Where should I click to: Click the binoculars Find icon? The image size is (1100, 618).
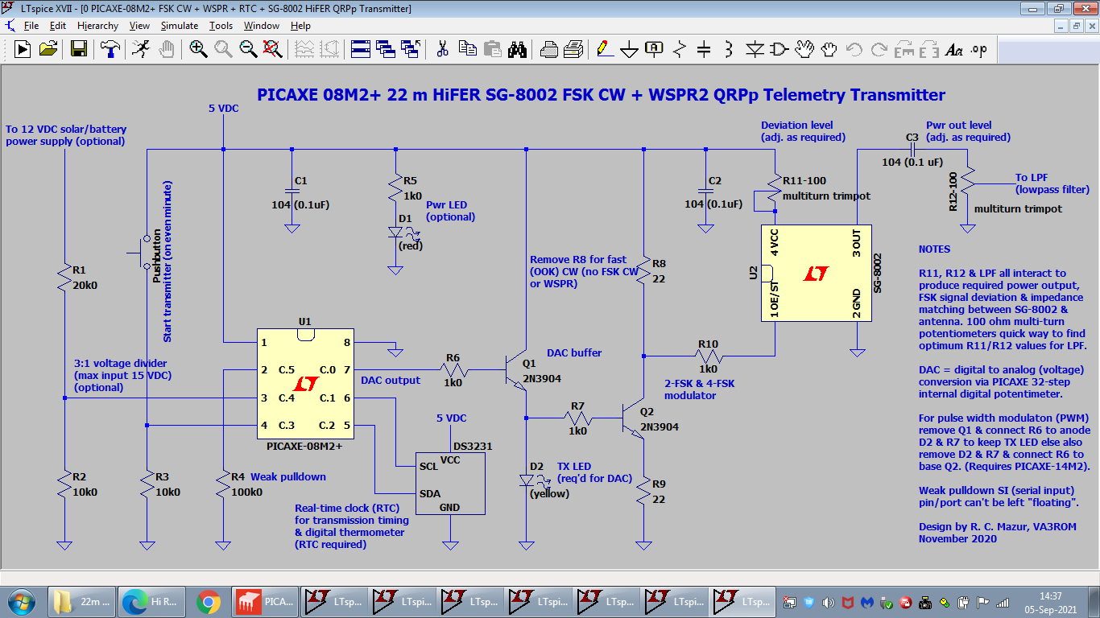pos(517,50)
